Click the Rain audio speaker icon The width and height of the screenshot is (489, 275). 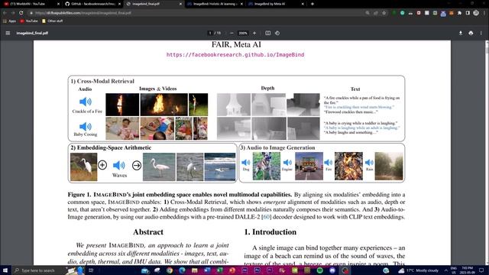pos(369,162)
